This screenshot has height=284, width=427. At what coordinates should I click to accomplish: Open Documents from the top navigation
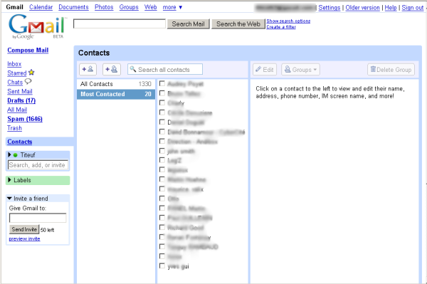[x=73, y=7]
